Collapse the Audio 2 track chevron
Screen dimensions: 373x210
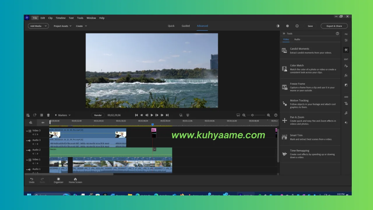27,150
